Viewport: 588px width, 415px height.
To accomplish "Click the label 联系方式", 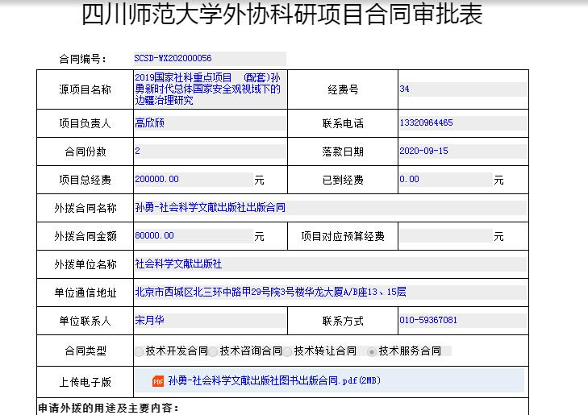I will 343,321.
